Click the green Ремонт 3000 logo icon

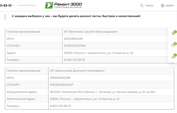(49, 5)
